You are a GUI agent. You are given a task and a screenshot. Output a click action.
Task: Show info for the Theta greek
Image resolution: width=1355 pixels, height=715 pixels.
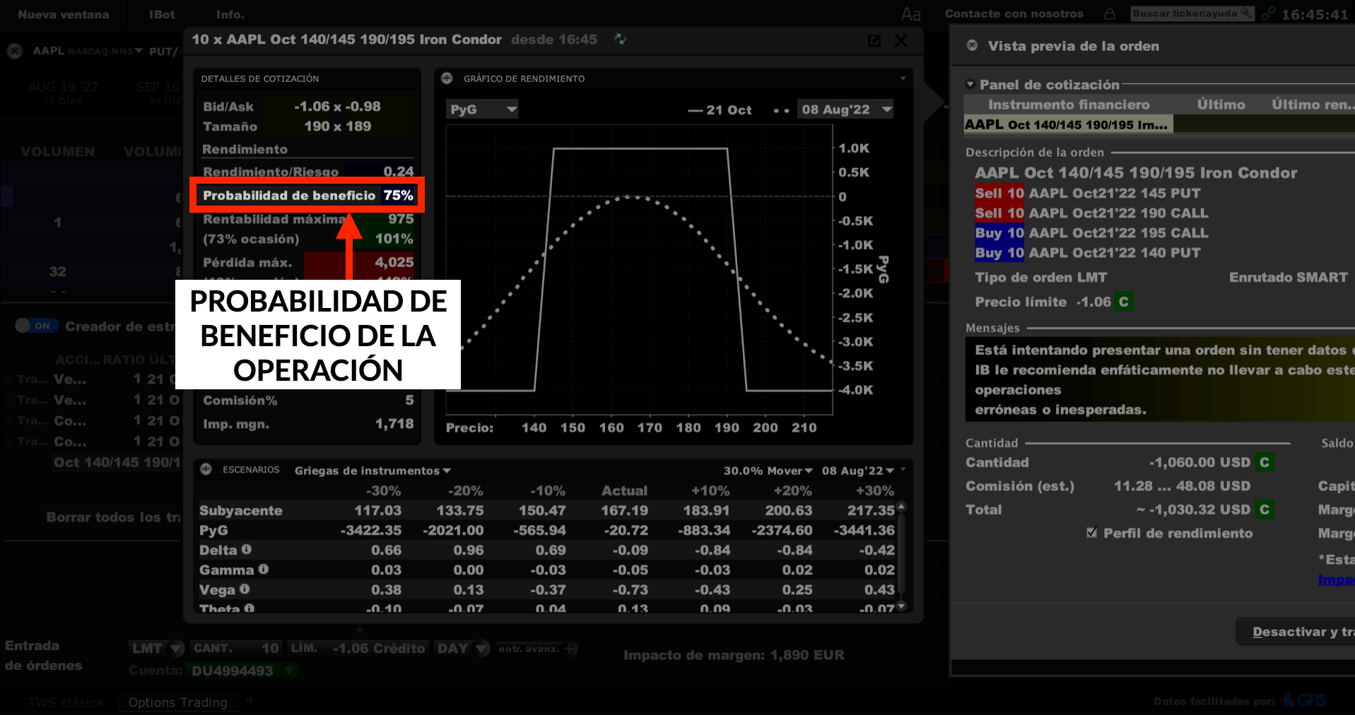249,608
